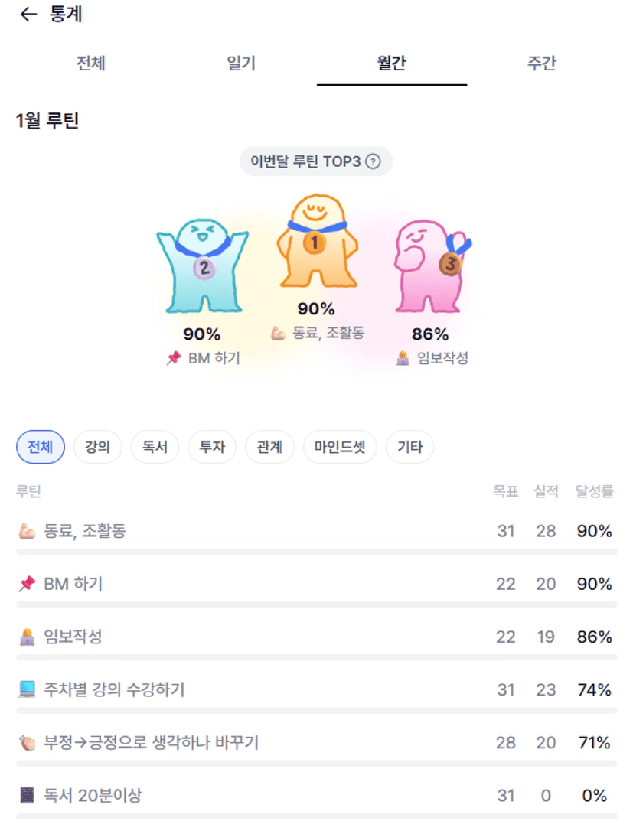Filter routines by 독서 chip
This screenshot has width=633, height=834.
pyautogui.click(x=155, y=447)
